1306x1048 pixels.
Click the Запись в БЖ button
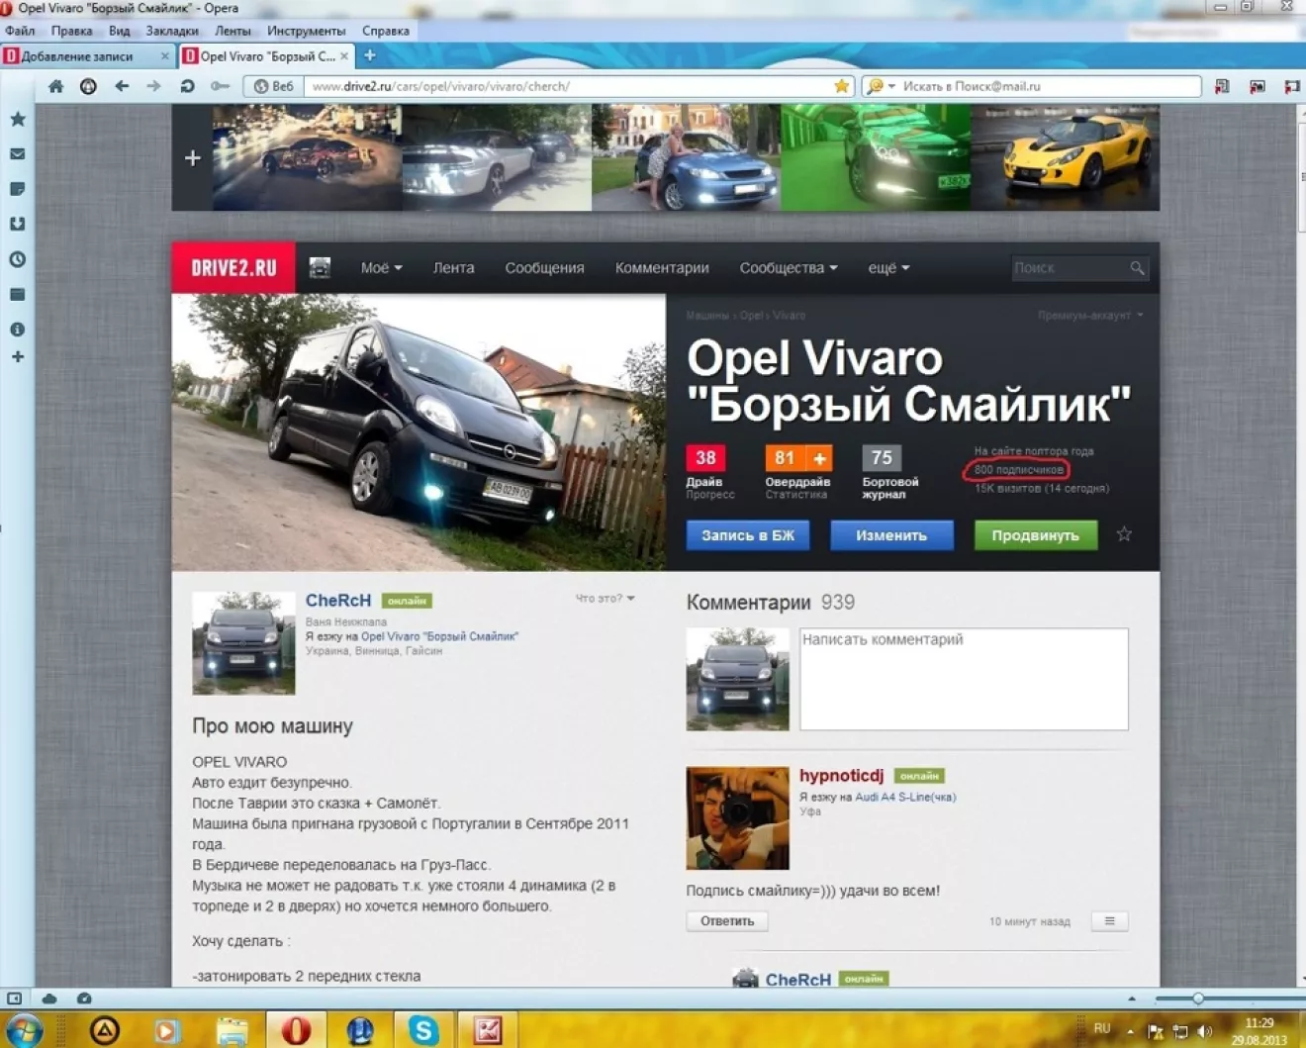pyautogui.click(x=748, y=535)
